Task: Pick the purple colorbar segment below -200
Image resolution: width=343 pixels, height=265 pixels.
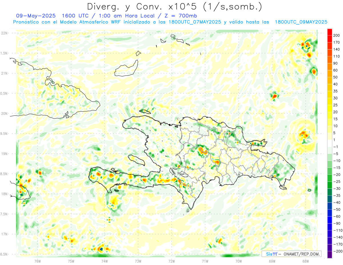Action: click(330, 255)
